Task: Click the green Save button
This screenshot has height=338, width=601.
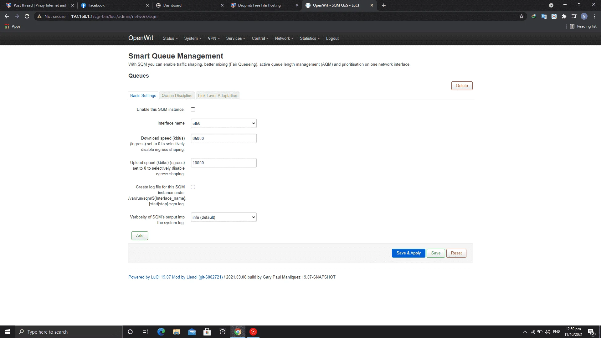Action: coord(436,253)
